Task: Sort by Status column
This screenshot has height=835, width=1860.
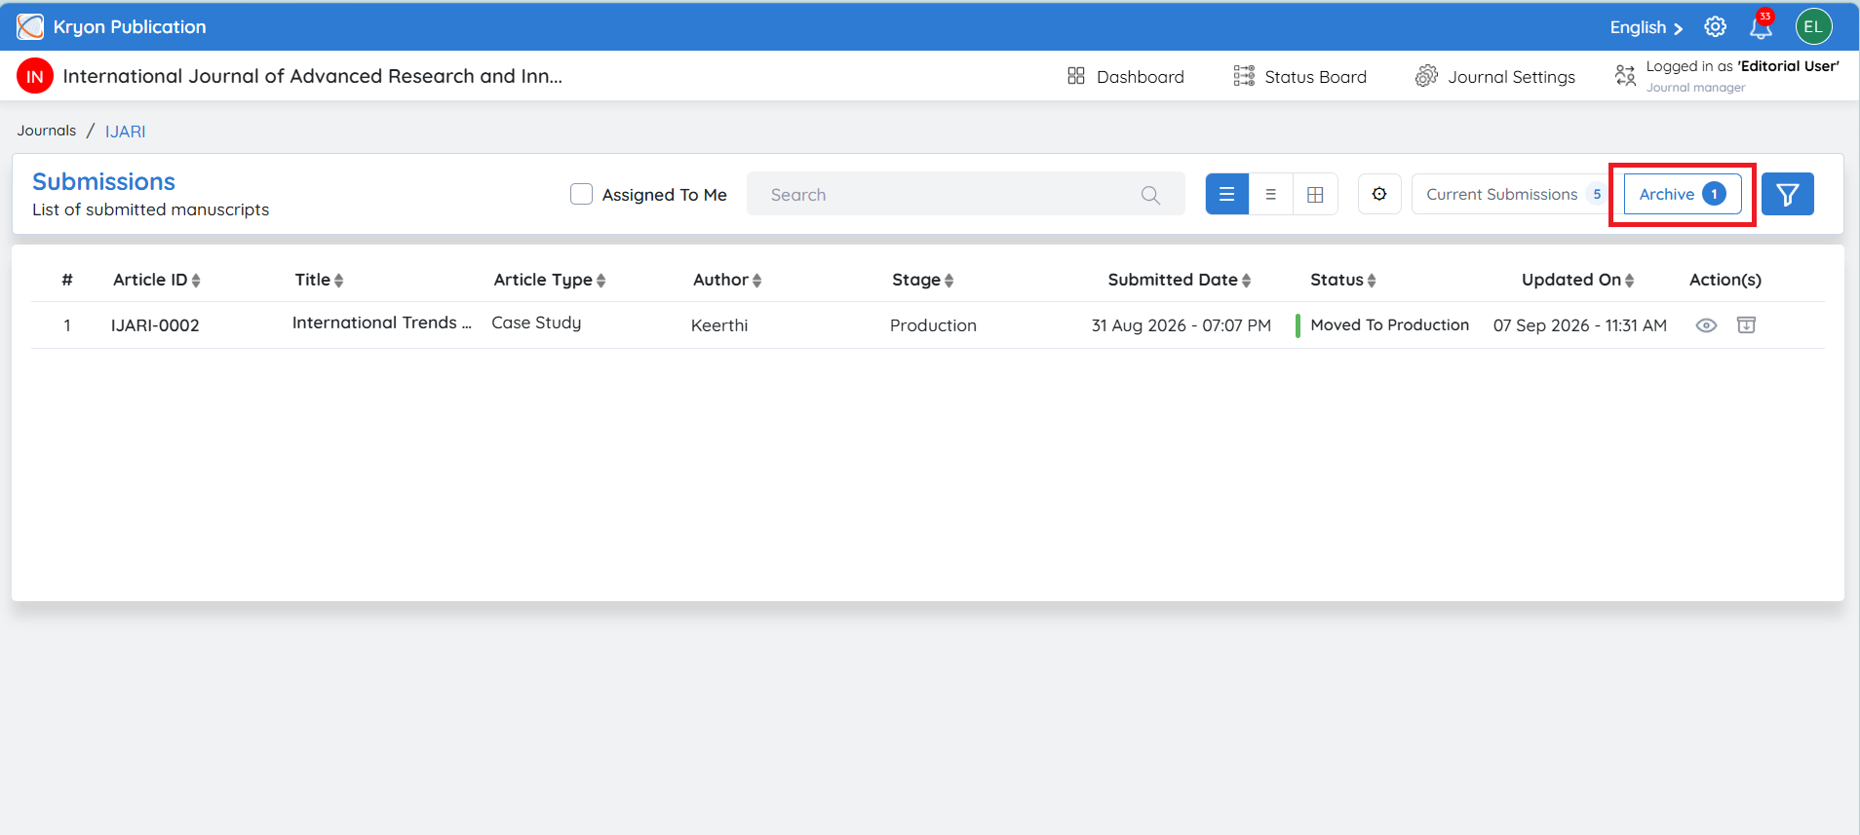Action: click(x=1343, y=280)
